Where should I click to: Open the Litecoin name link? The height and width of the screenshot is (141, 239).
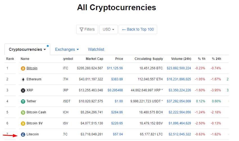click(33, 134)
